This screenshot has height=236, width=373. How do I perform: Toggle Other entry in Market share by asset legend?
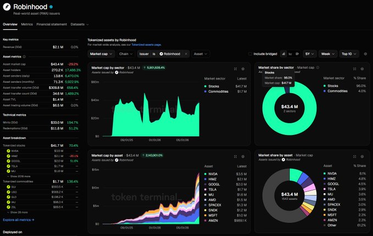pyautogui.click(x=330, y=226)
